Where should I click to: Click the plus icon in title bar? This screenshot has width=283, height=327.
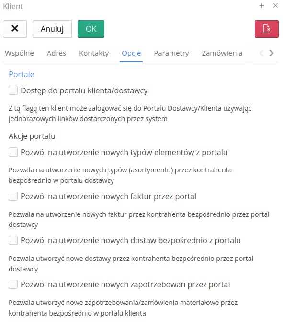pyautogui.click(x=261, y=6)
